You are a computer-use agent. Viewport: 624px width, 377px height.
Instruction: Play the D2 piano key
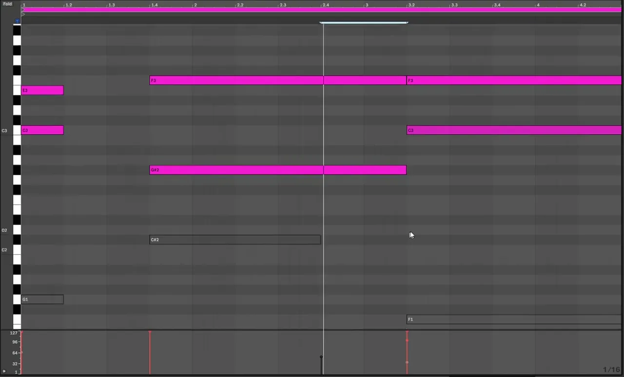(17, 230)
